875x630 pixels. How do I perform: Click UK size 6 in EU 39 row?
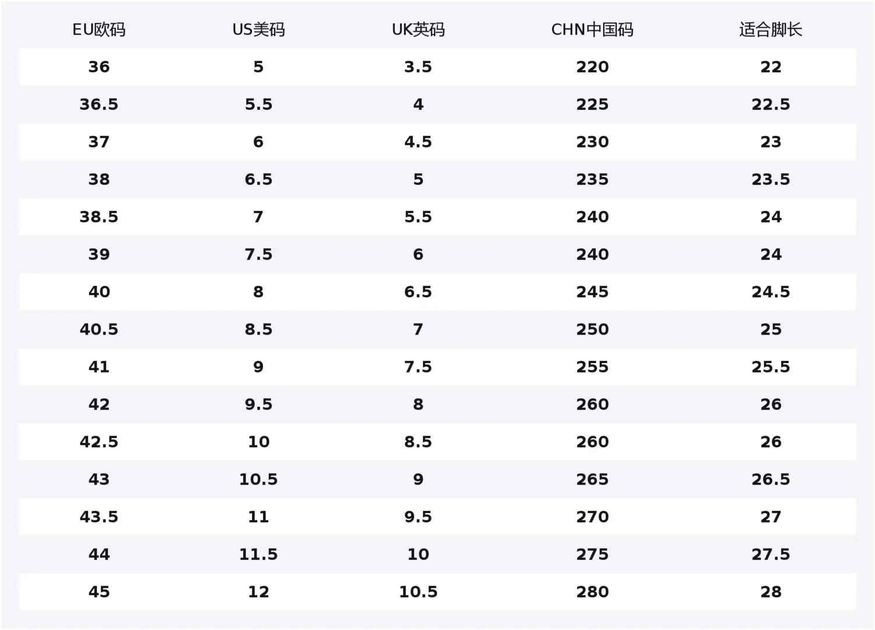tap(418, 255)
